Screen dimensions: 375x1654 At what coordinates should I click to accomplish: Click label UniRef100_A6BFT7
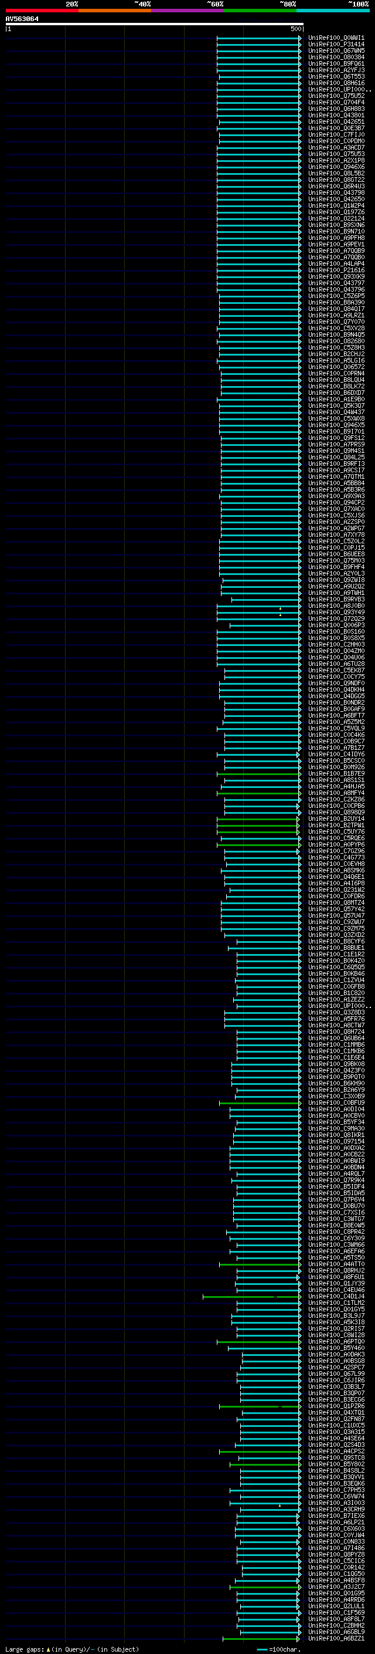click(336, 715)
